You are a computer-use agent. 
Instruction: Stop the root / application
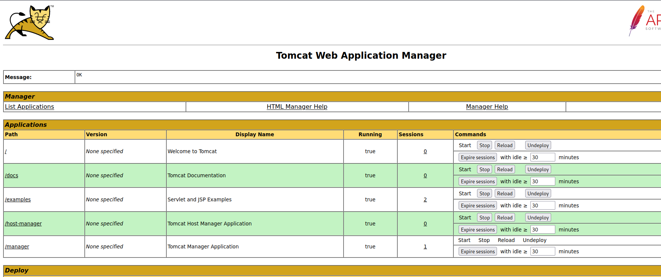(485, 145)
